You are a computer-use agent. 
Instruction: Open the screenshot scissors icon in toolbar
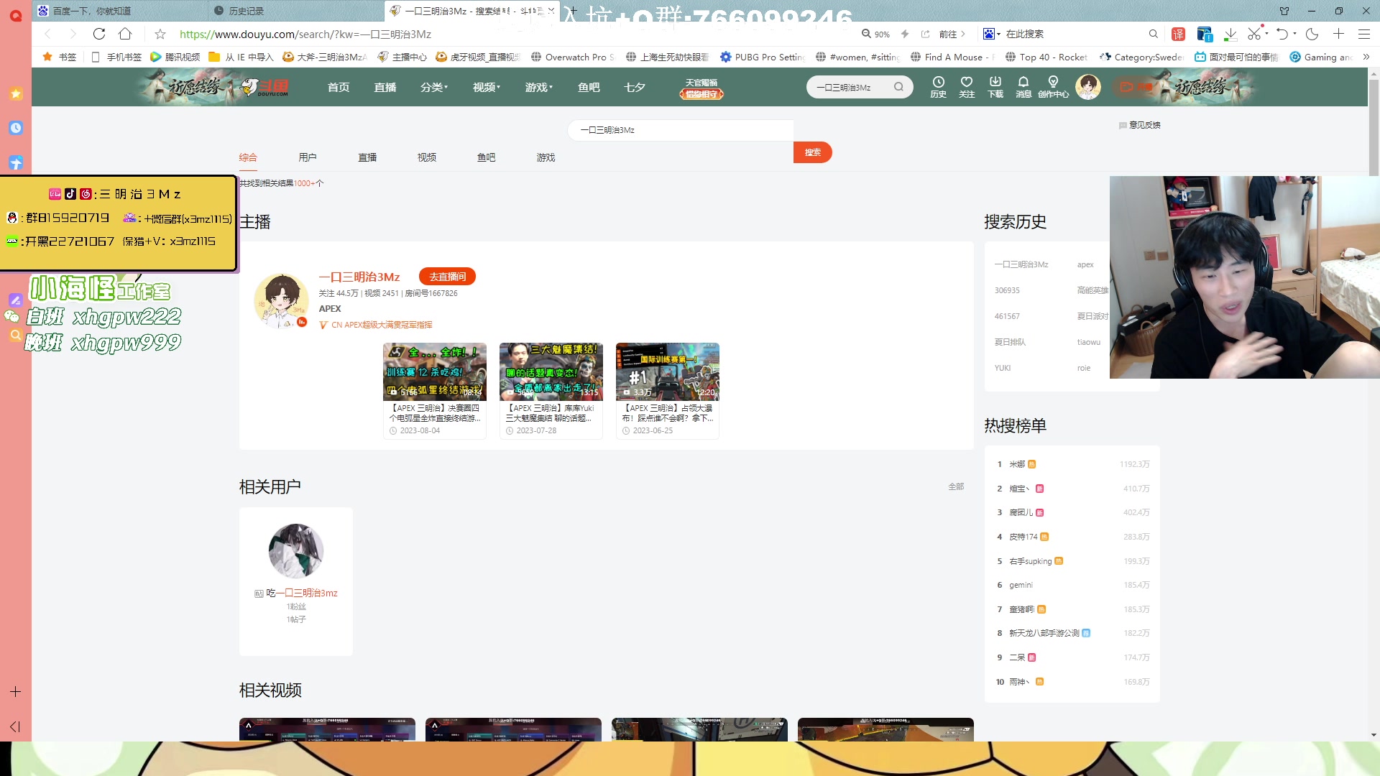1254,34
